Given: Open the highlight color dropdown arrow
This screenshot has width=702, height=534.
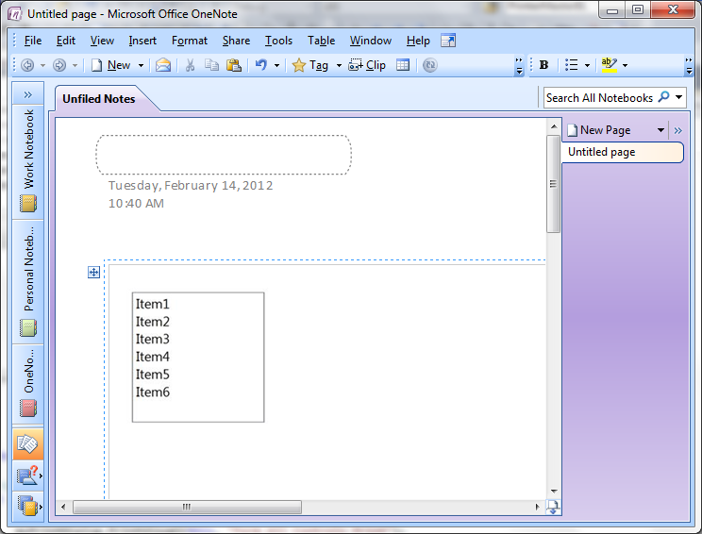Looking at the screenshot, I should pos(625,65).
